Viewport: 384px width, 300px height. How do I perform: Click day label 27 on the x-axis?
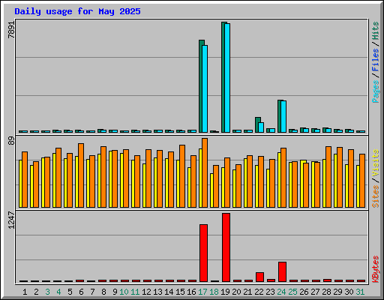point(315,292)
